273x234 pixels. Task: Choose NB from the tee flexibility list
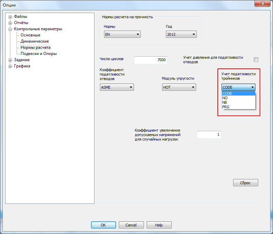coord(225,102)
